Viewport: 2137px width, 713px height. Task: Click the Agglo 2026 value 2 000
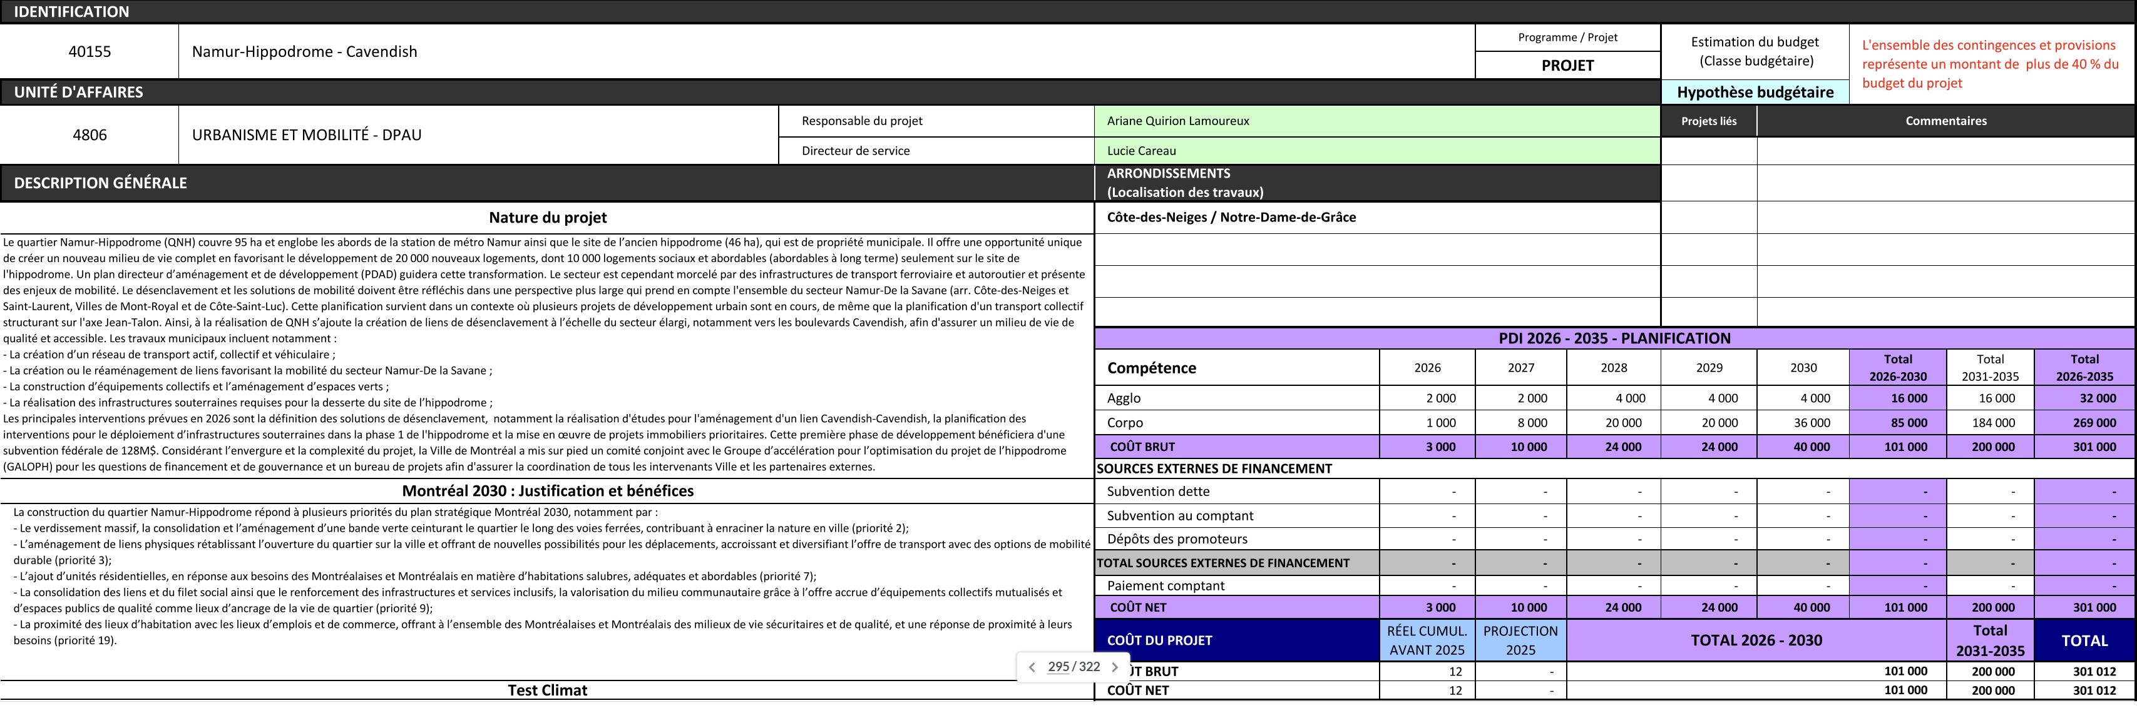tap(1440, 398)
